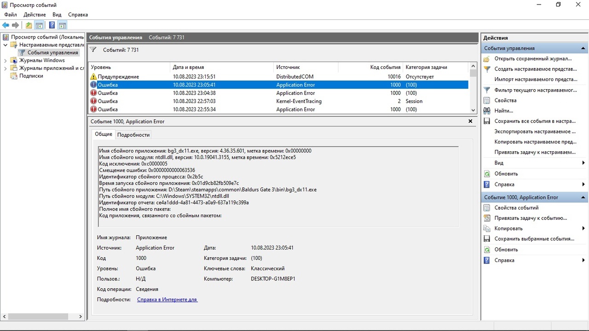Sort by Код события column header
This screenshot has height=331, width=589.
[370, 67]
